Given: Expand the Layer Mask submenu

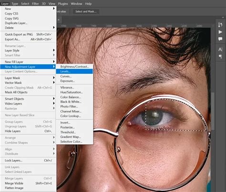Looking at the screenshot, I should tap(28, 78).
